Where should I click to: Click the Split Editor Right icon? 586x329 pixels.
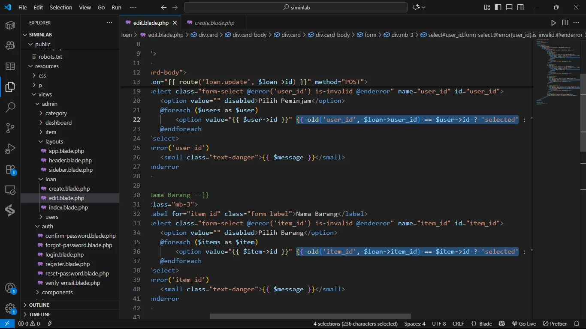pos(565,23)
